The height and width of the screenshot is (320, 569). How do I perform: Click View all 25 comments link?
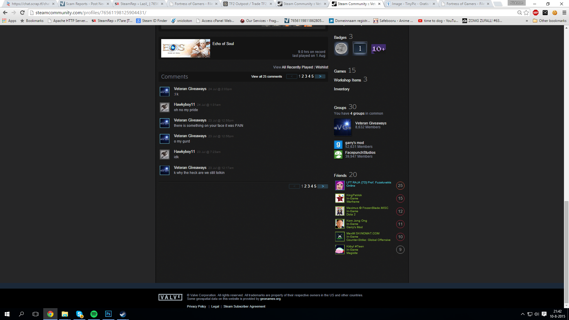point(266,76)
